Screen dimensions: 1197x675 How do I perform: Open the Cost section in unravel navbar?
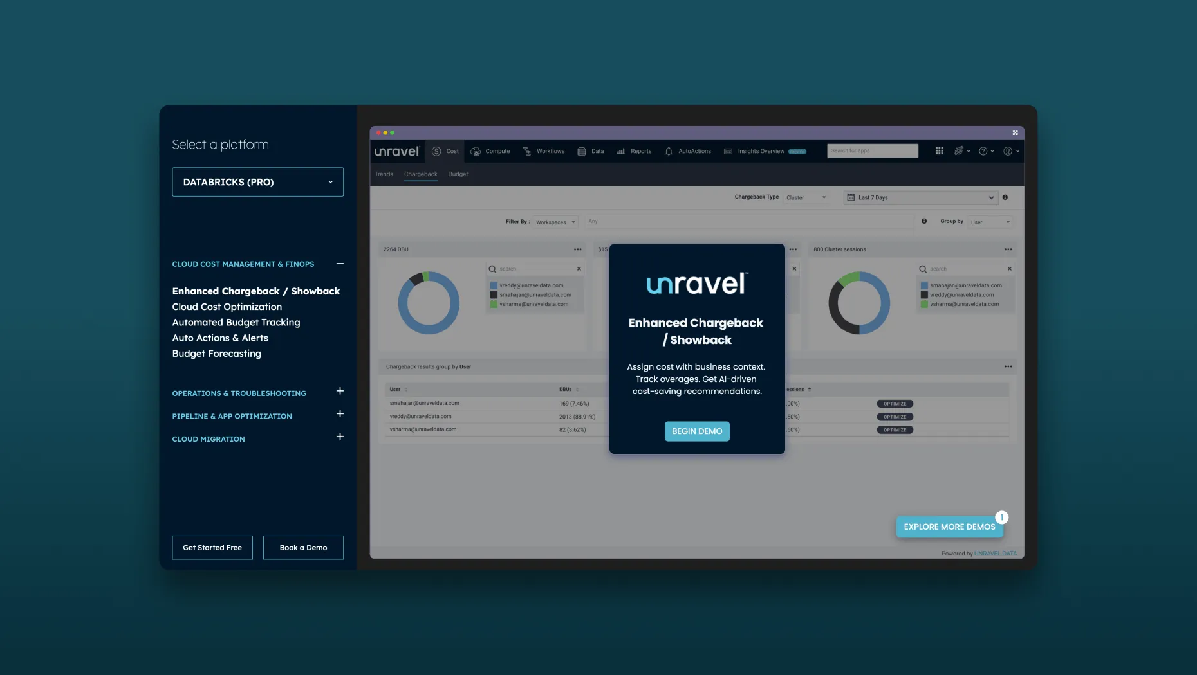pos(445,151)
